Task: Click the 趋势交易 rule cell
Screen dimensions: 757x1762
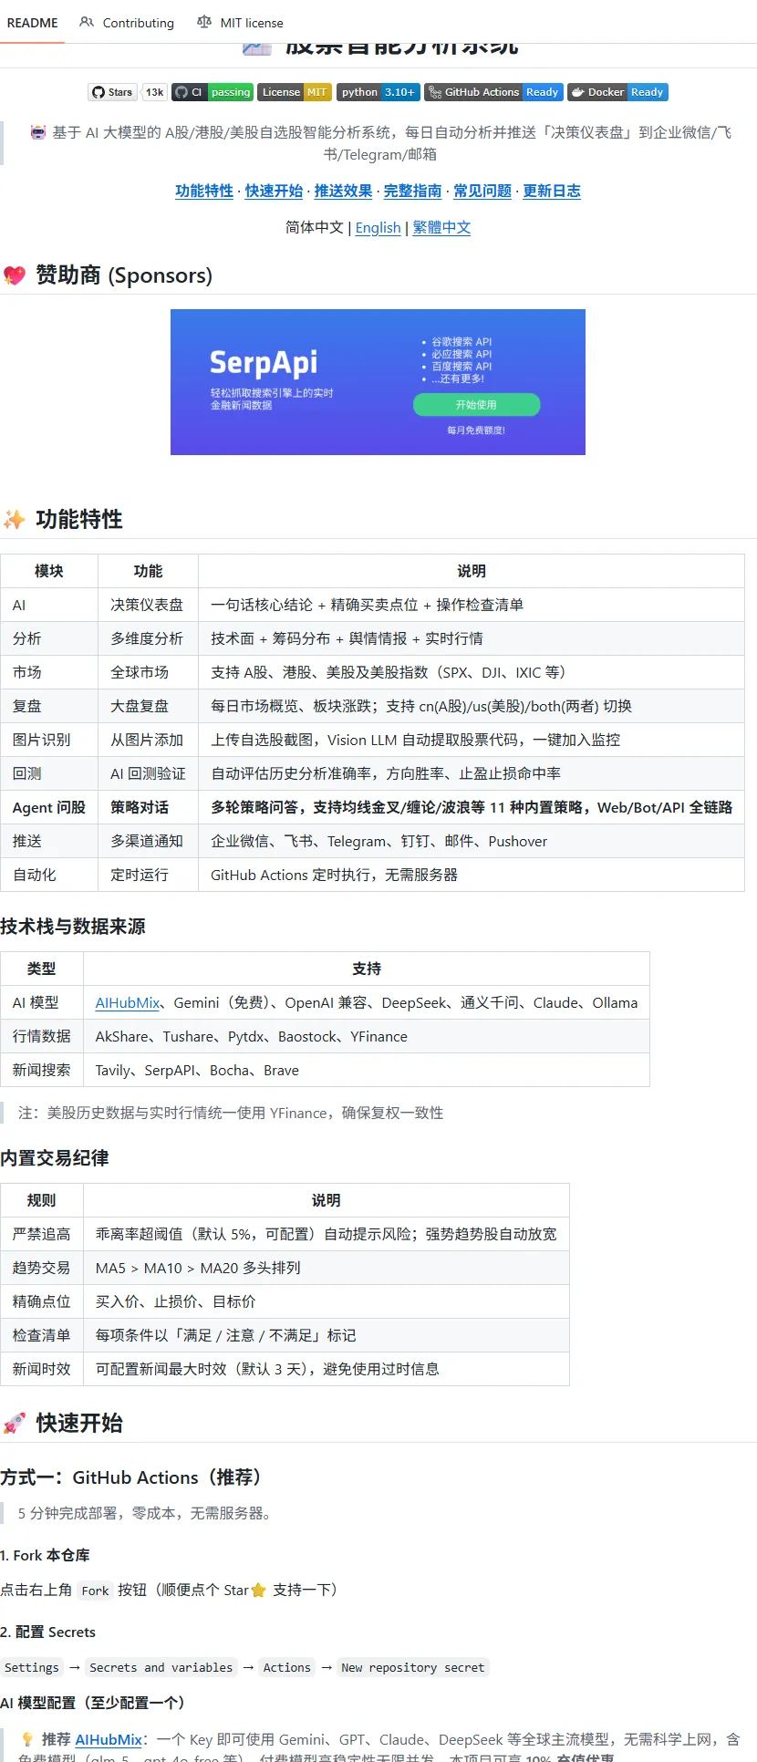Action: [x=42, y=1268]
